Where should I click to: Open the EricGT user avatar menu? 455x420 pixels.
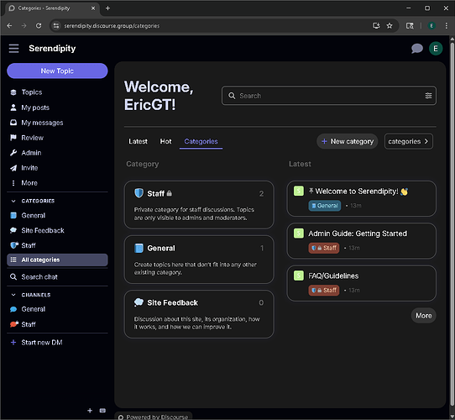(436, 49)
